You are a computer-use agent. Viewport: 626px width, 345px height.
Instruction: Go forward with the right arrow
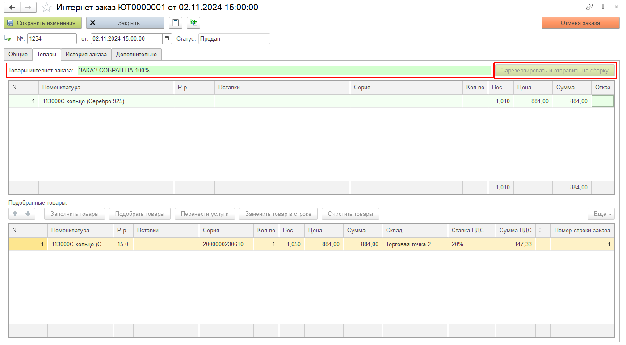[x=28, y=8]
